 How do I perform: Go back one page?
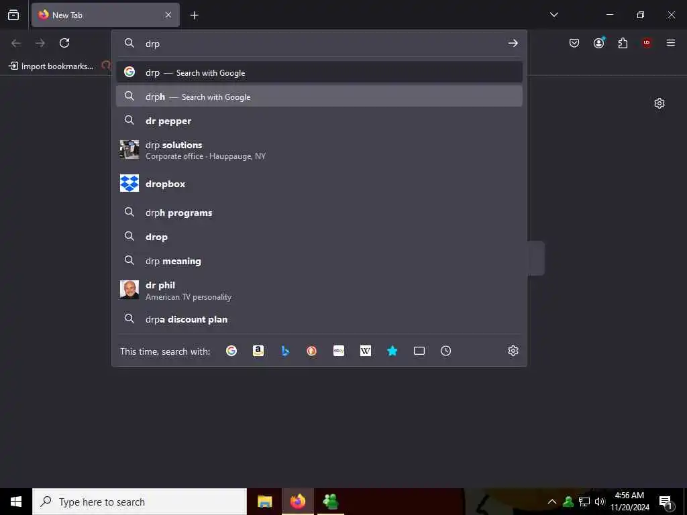coord(16,43)
